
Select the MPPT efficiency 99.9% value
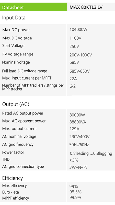(x=75, y=197)
